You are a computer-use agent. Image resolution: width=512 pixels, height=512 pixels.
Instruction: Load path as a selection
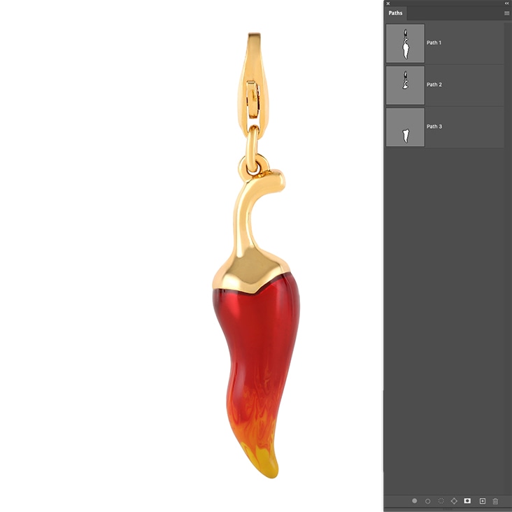(441, 501)
